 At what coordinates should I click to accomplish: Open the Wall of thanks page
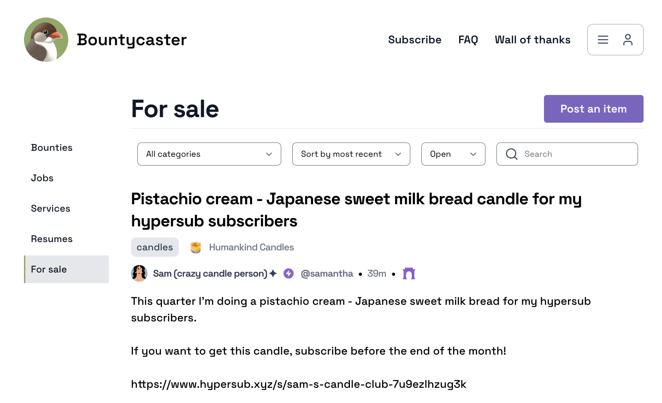click(x=532, y=40)
